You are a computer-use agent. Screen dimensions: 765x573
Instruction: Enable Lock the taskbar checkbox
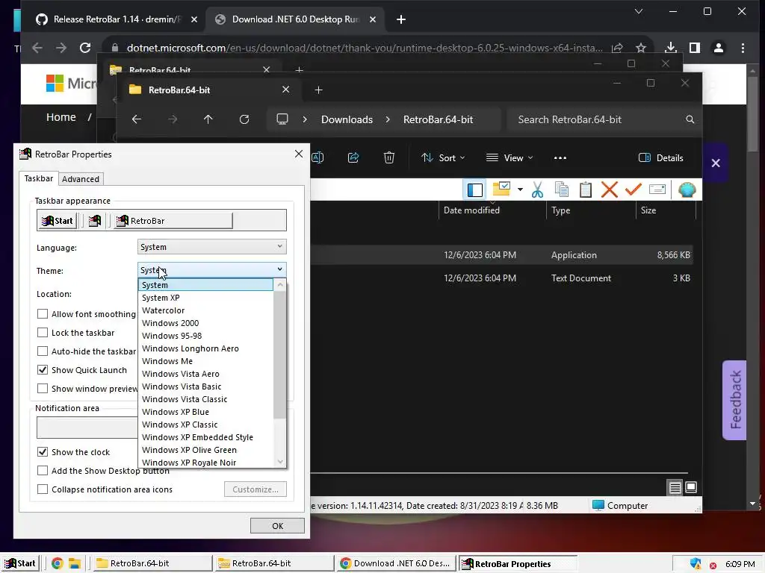tap(43, 333)
